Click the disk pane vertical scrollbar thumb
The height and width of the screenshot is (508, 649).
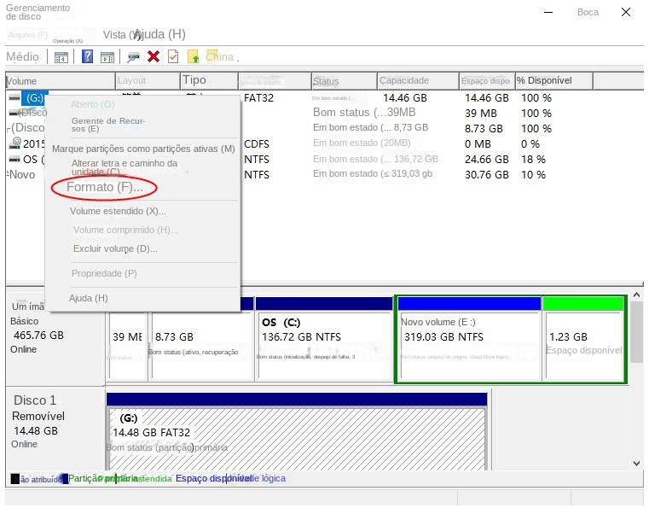pos(636,332)
